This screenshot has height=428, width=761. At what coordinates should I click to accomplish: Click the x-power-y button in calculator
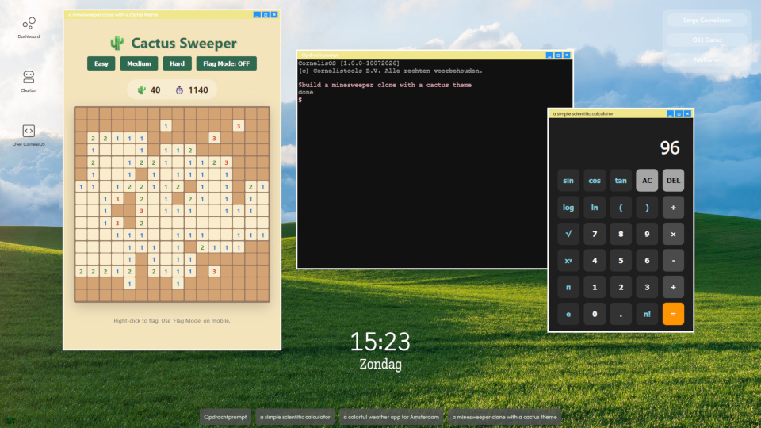[568, 261]
